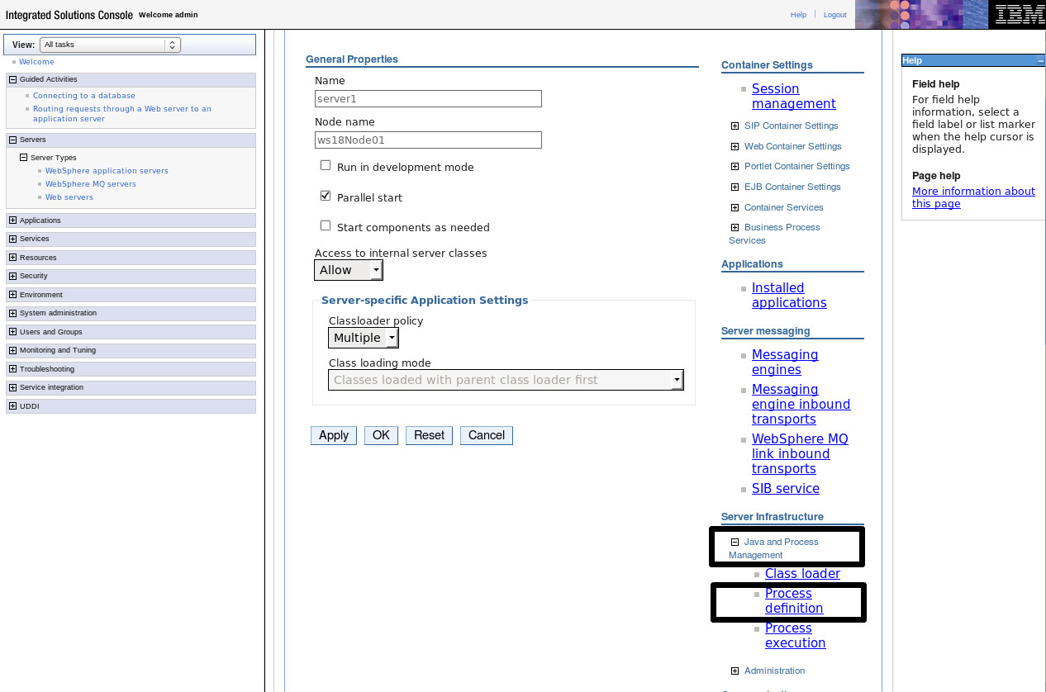Expand Portlet Container Settings
The width and height of the screenshot is (1046, 692).
(735, 167)
